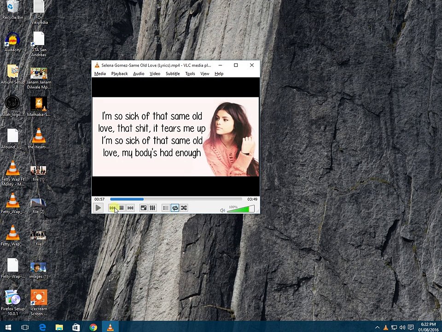Click elapsed time label 00:57

tap(99, 199)
